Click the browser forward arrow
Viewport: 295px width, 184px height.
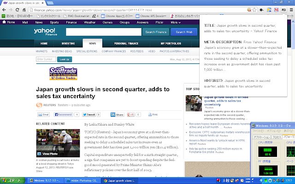click(11, 10)
